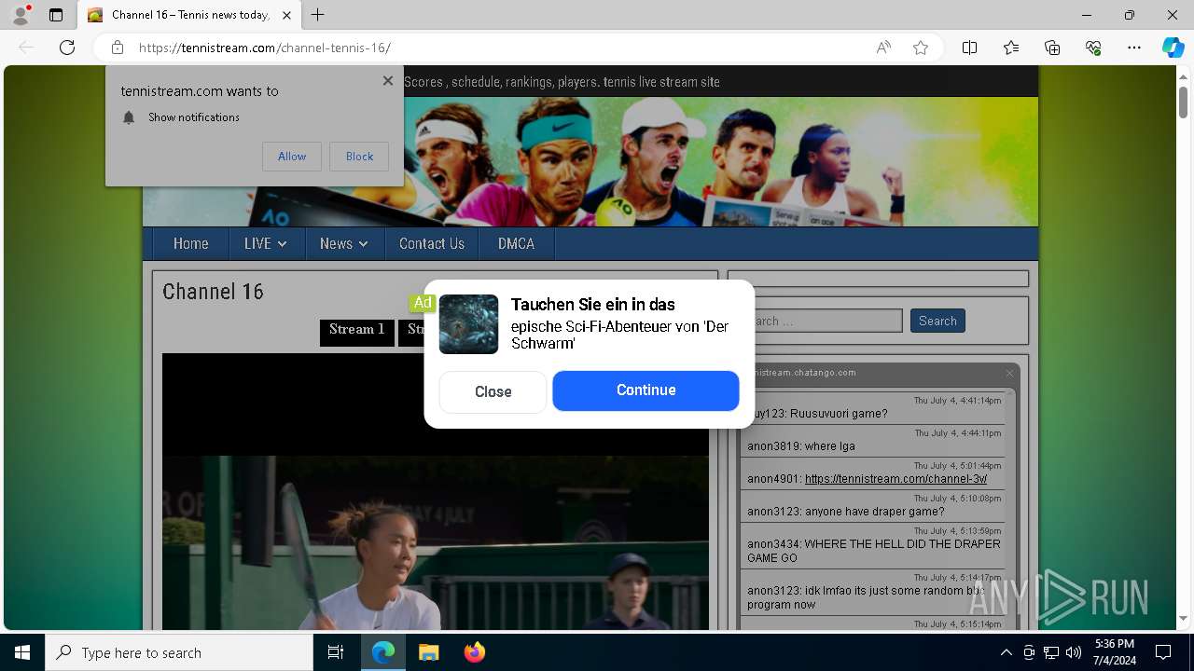Open volume control tray icon
Image resolution: width=1194 pixels, height=671 pixels.
pos(1074,652)
